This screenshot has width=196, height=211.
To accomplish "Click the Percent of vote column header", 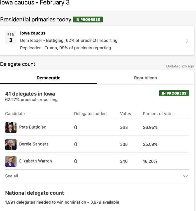I will click(x=158, y=114).
